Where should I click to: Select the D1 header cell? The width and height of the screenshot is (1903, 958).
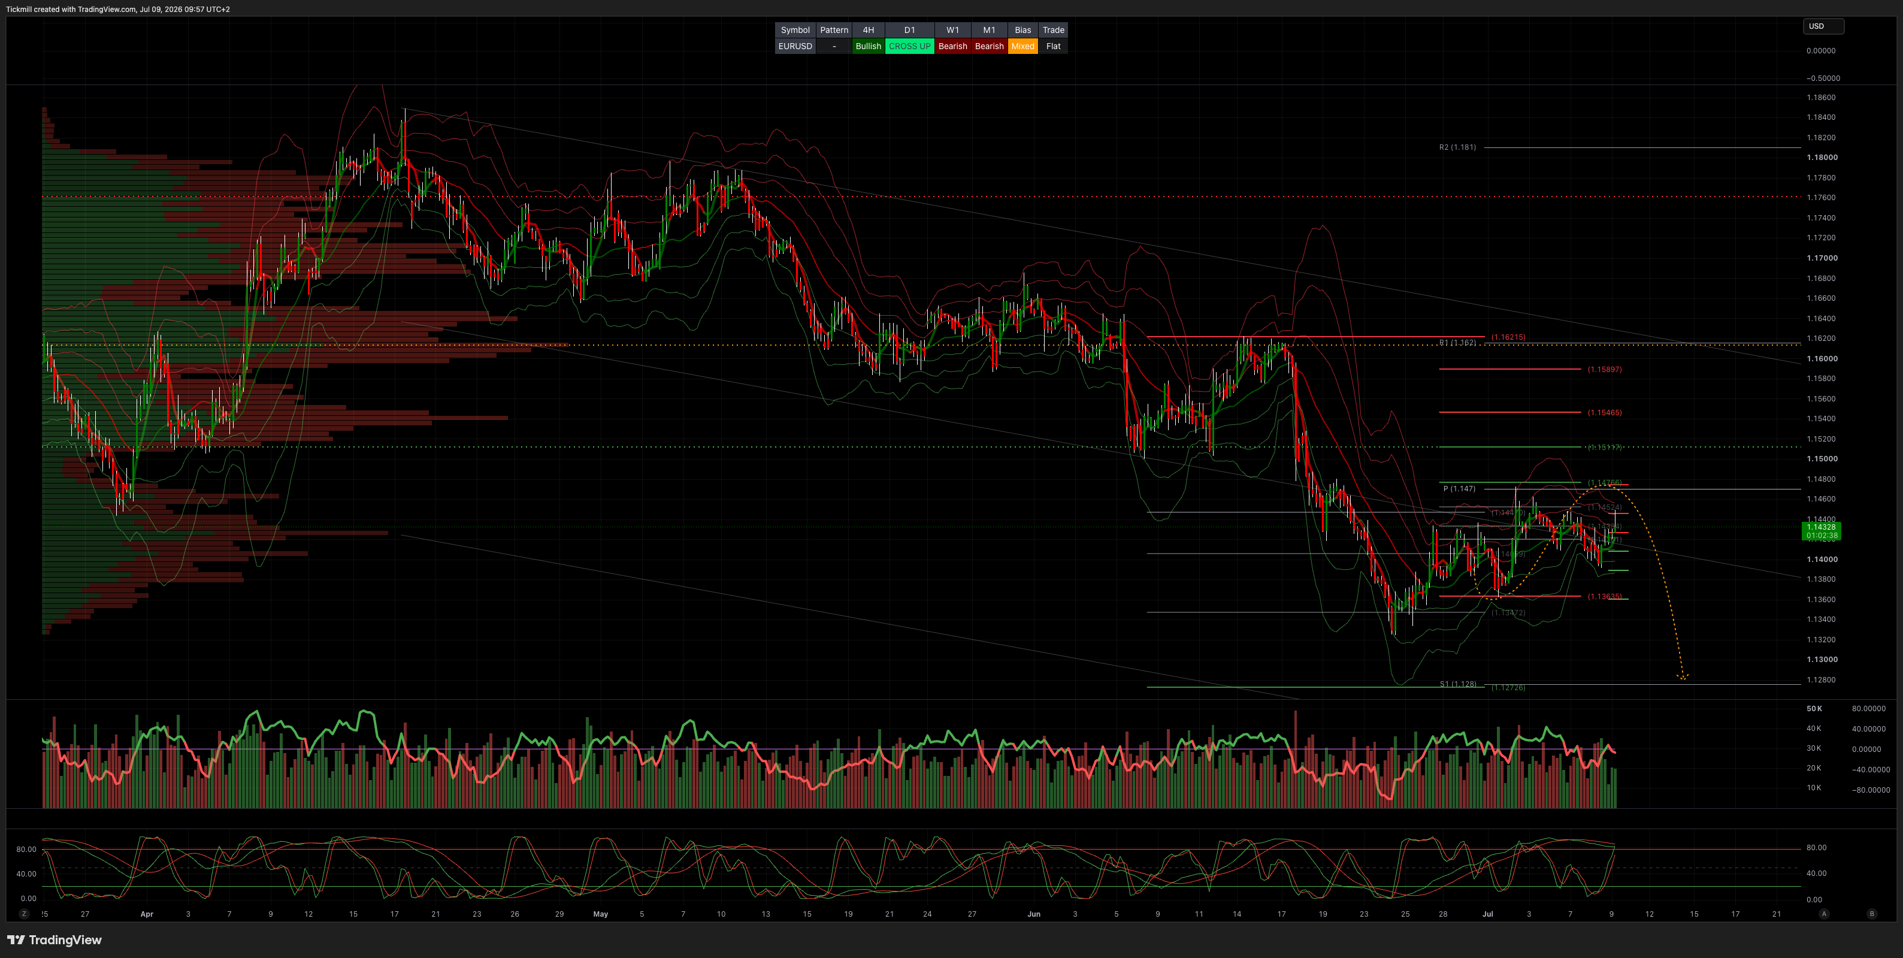(x=909, y=31)
